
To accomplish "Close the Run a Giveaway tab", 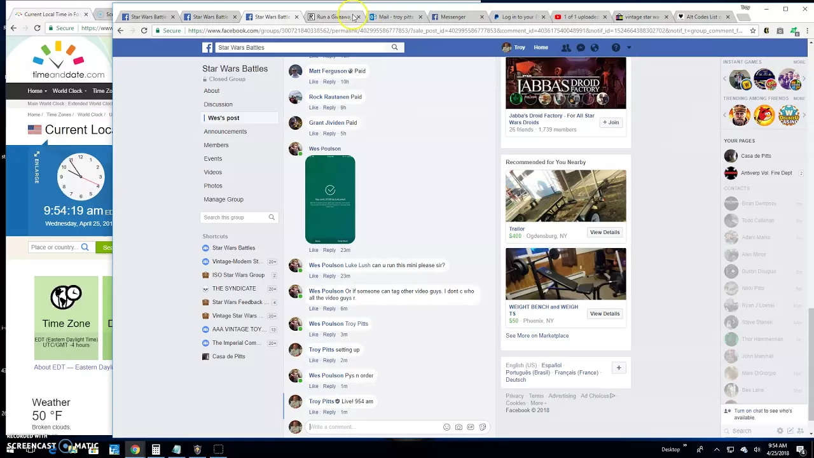I will click(358, 17).
